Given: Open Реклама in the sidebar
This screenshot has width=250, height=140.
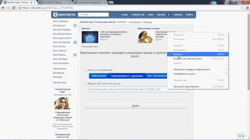Looking at the screenshot, I should pos(57,77).
